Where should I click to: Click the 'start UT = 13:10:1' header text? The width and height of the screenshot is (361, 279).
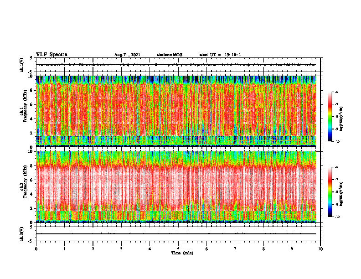click(x=220, y=55)
